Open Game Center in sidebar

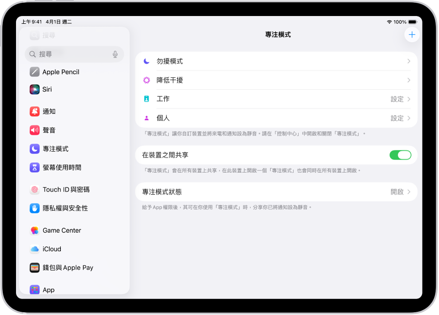pos(75,230)
